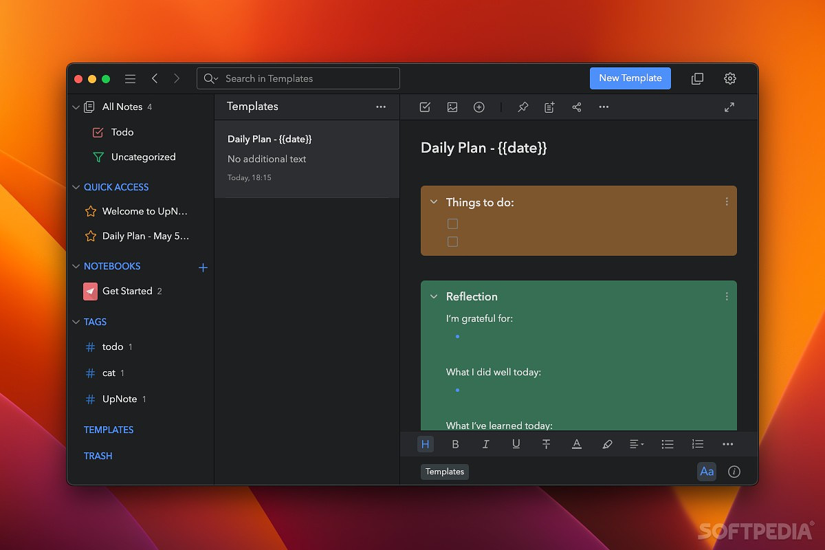This screenshot has height=550, width=825.
Task: Insert a bulleted list
Action: [667, 444]
